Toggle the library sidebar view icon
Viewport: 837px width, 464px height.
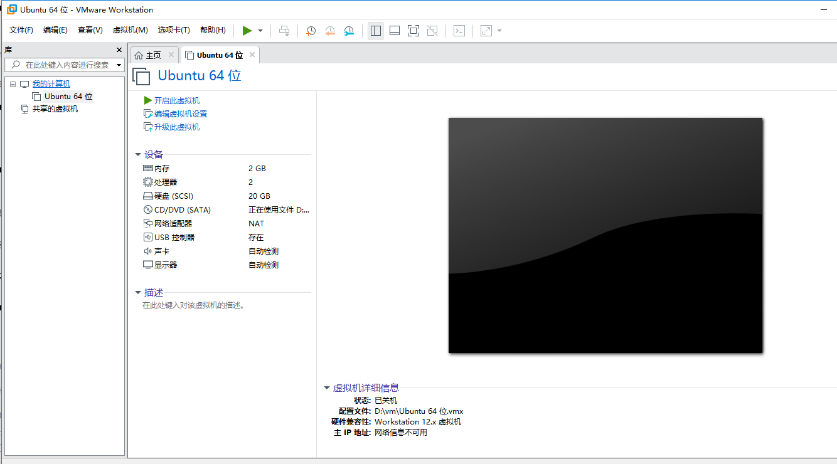376,31
